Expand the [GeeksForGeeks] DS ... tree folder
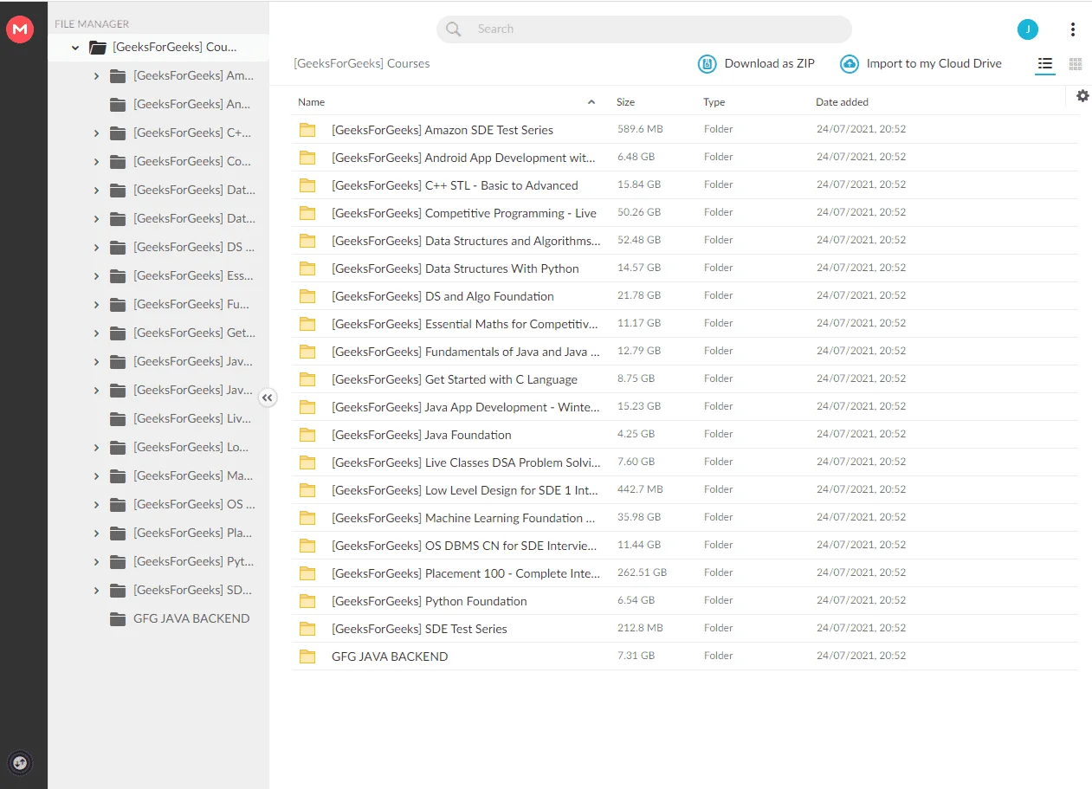This screenshot has width=1092, height=789. [96, 248]
